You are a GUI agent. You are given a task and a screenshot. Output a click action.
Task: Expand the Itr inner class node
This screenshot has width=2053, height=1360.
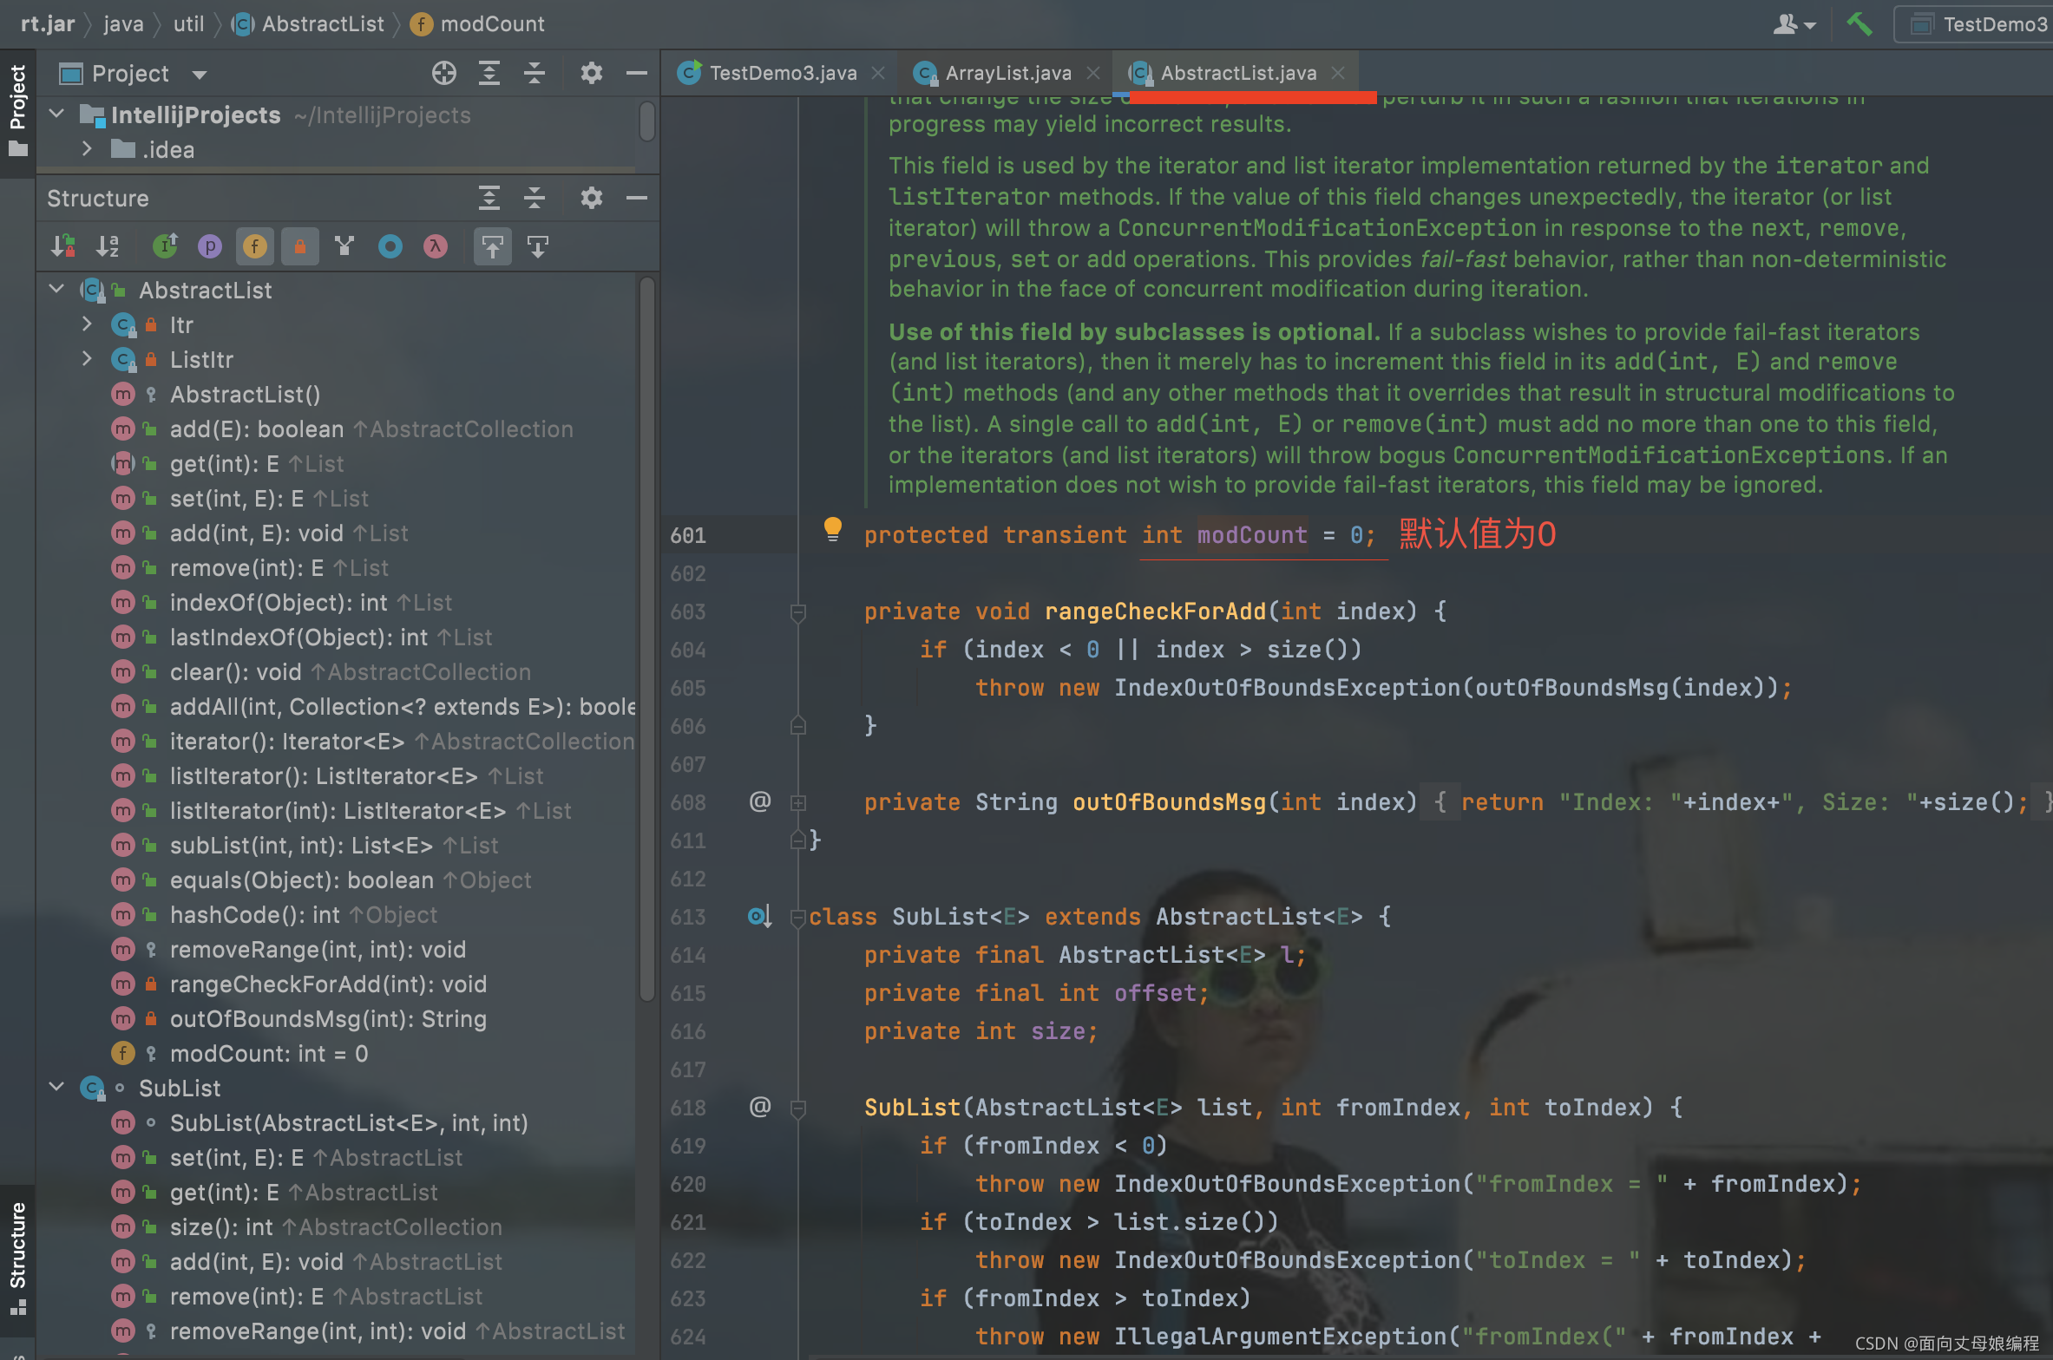click(87, 324)
